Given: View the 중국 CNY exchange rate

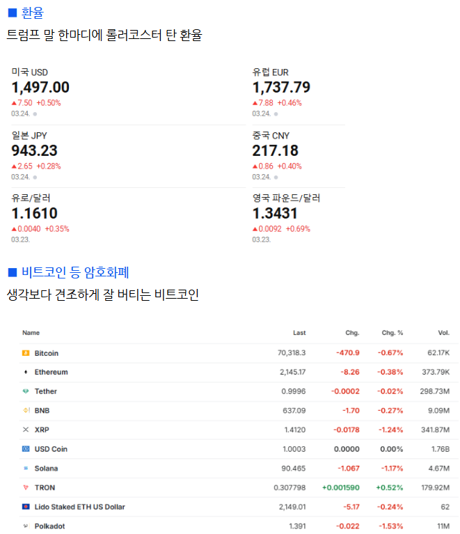Looking at the screenshot, I should pyautogui.click(x=276, y=150).
